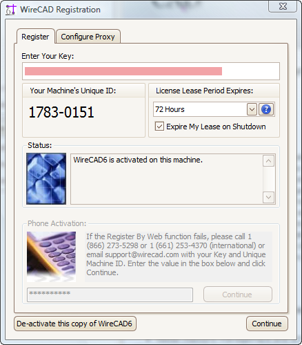Switch to the Configure Proxy tab

click(88, 37)
